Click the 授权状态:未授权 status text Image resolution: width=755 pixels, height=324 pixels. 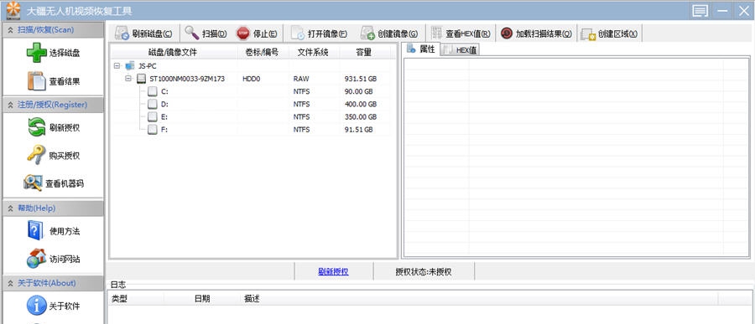click(424, 271)
